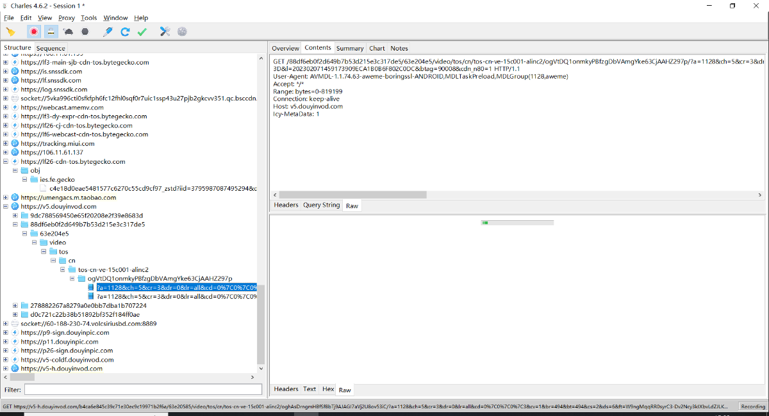The height and width of the screenshot is (416, 769).
Task: Toggle breakpoints hexagon icon
Action: coord(85,31)
